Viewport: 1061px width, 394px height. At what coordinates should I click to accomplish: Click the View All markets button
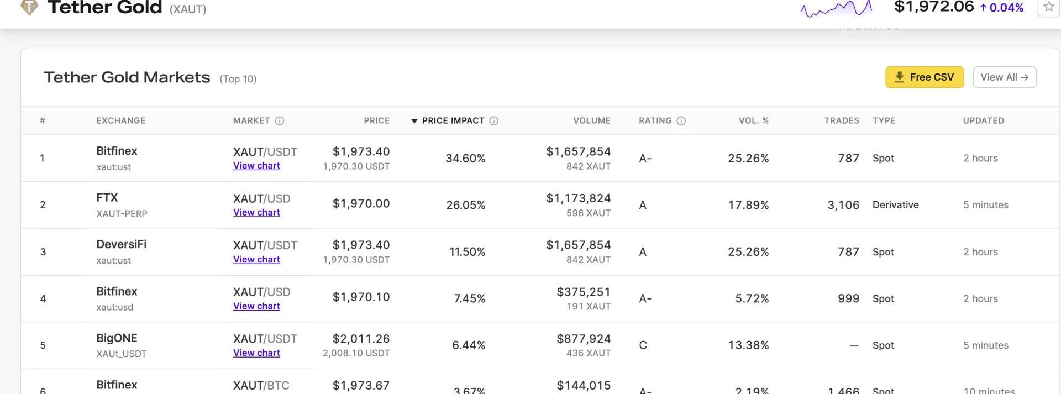pyautogui.click(x=1004, y=77)
